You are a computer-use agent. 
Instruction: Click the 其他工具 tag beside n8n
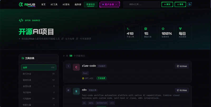[93, 90]
